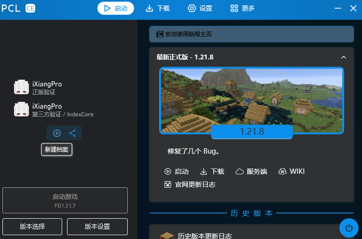
Task: Open the 更多 more tab
Action: [x=242, y=9]
